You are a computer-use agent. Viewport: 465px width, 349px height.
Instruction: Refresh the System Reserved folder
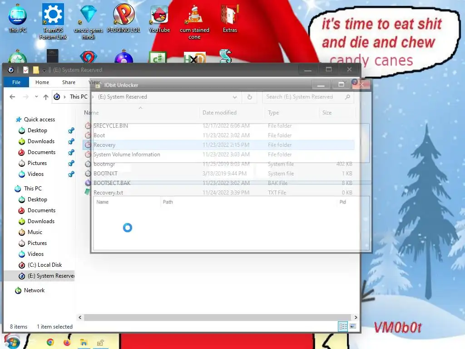point(249,97)
